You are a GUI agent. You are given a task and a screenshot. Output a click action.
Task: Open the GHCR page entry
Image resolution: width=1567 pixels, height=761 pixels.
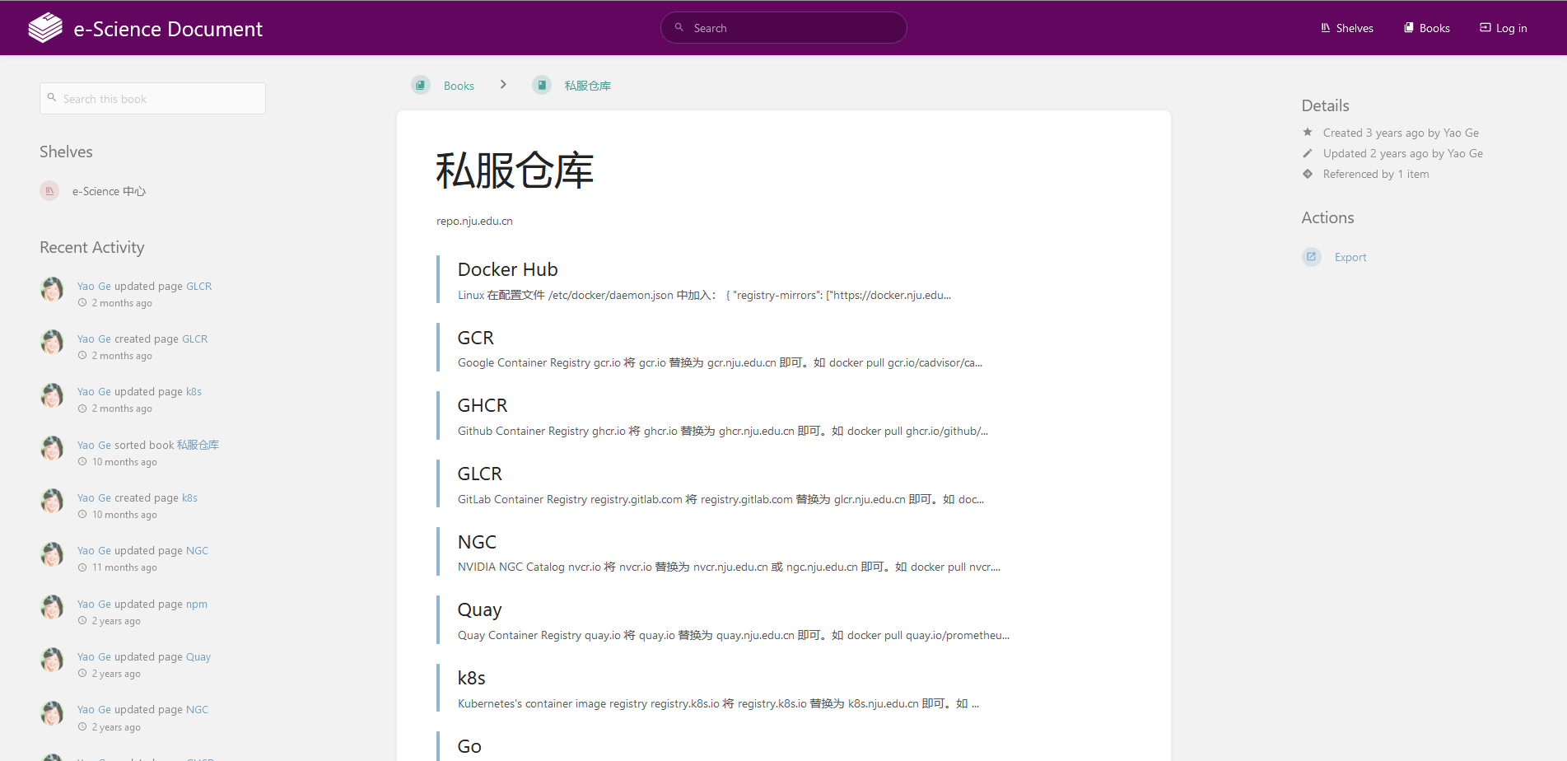[x=483, y=405]
